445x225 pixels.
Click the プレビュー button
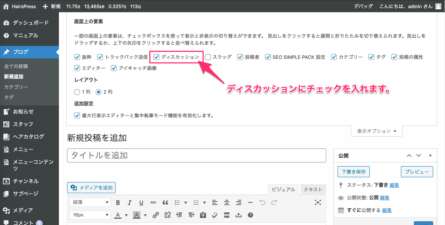pyautogui.click(x=416, y=172)
